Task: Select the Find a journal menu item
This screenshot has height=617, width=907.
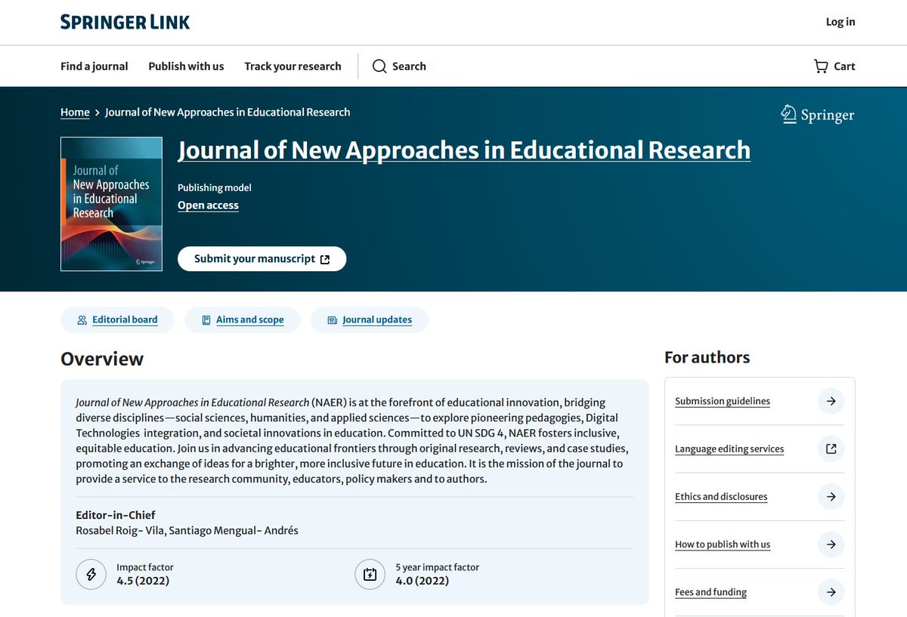Action: 94,66
